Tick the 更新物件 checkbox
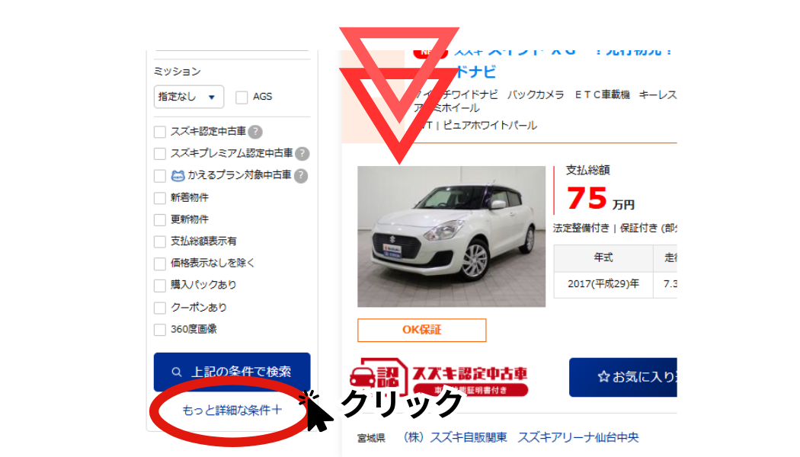The width and height of the screenshot is (800, 457). 160,220
